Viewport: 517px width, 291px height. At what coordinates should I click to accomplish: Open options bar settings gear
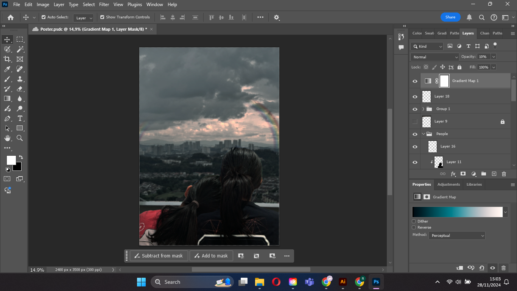(277, 17)
